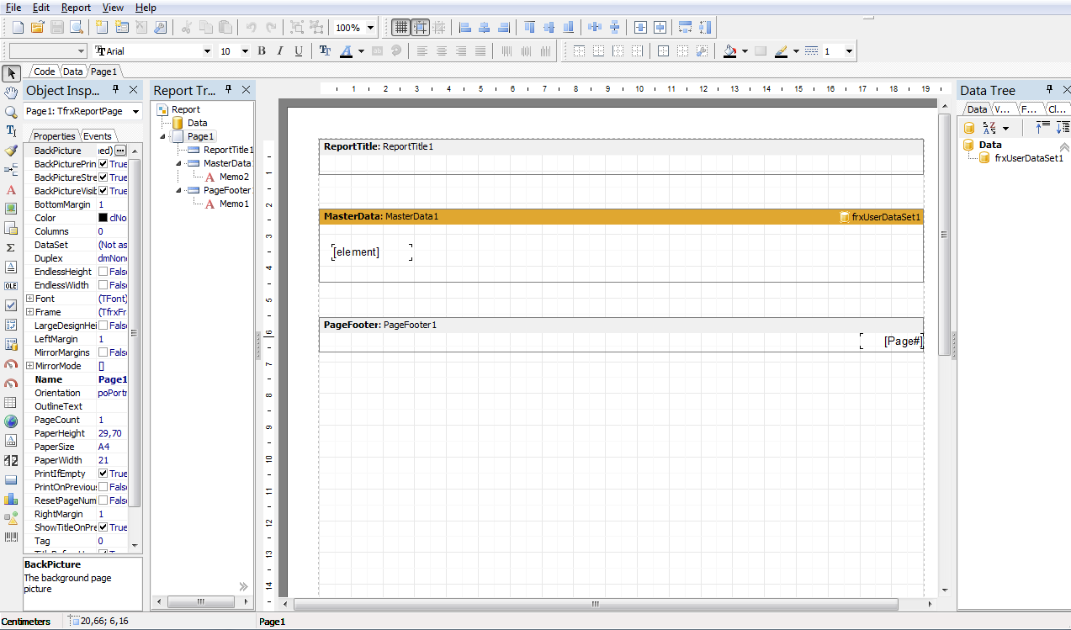
Task: Click the Align right edges icon
Action: [x=504, y=28]
